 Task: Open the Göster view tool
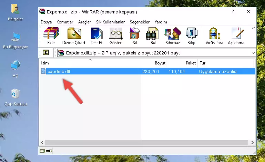pos(115,36)
